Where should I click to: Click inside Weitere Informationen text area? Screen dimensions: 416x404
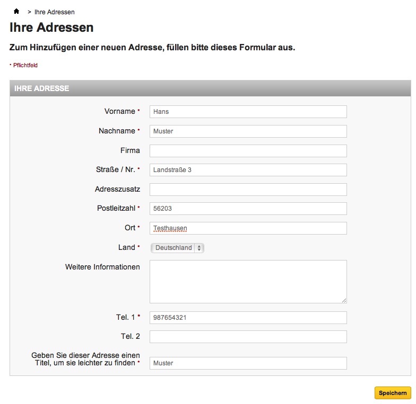[x=248, y=281]
